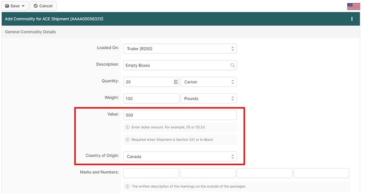Click the info icon beside markings description hint
Image resolution: width=365 pixels, height=194 pixels.
pyautogui.click(x=127, y=186)
